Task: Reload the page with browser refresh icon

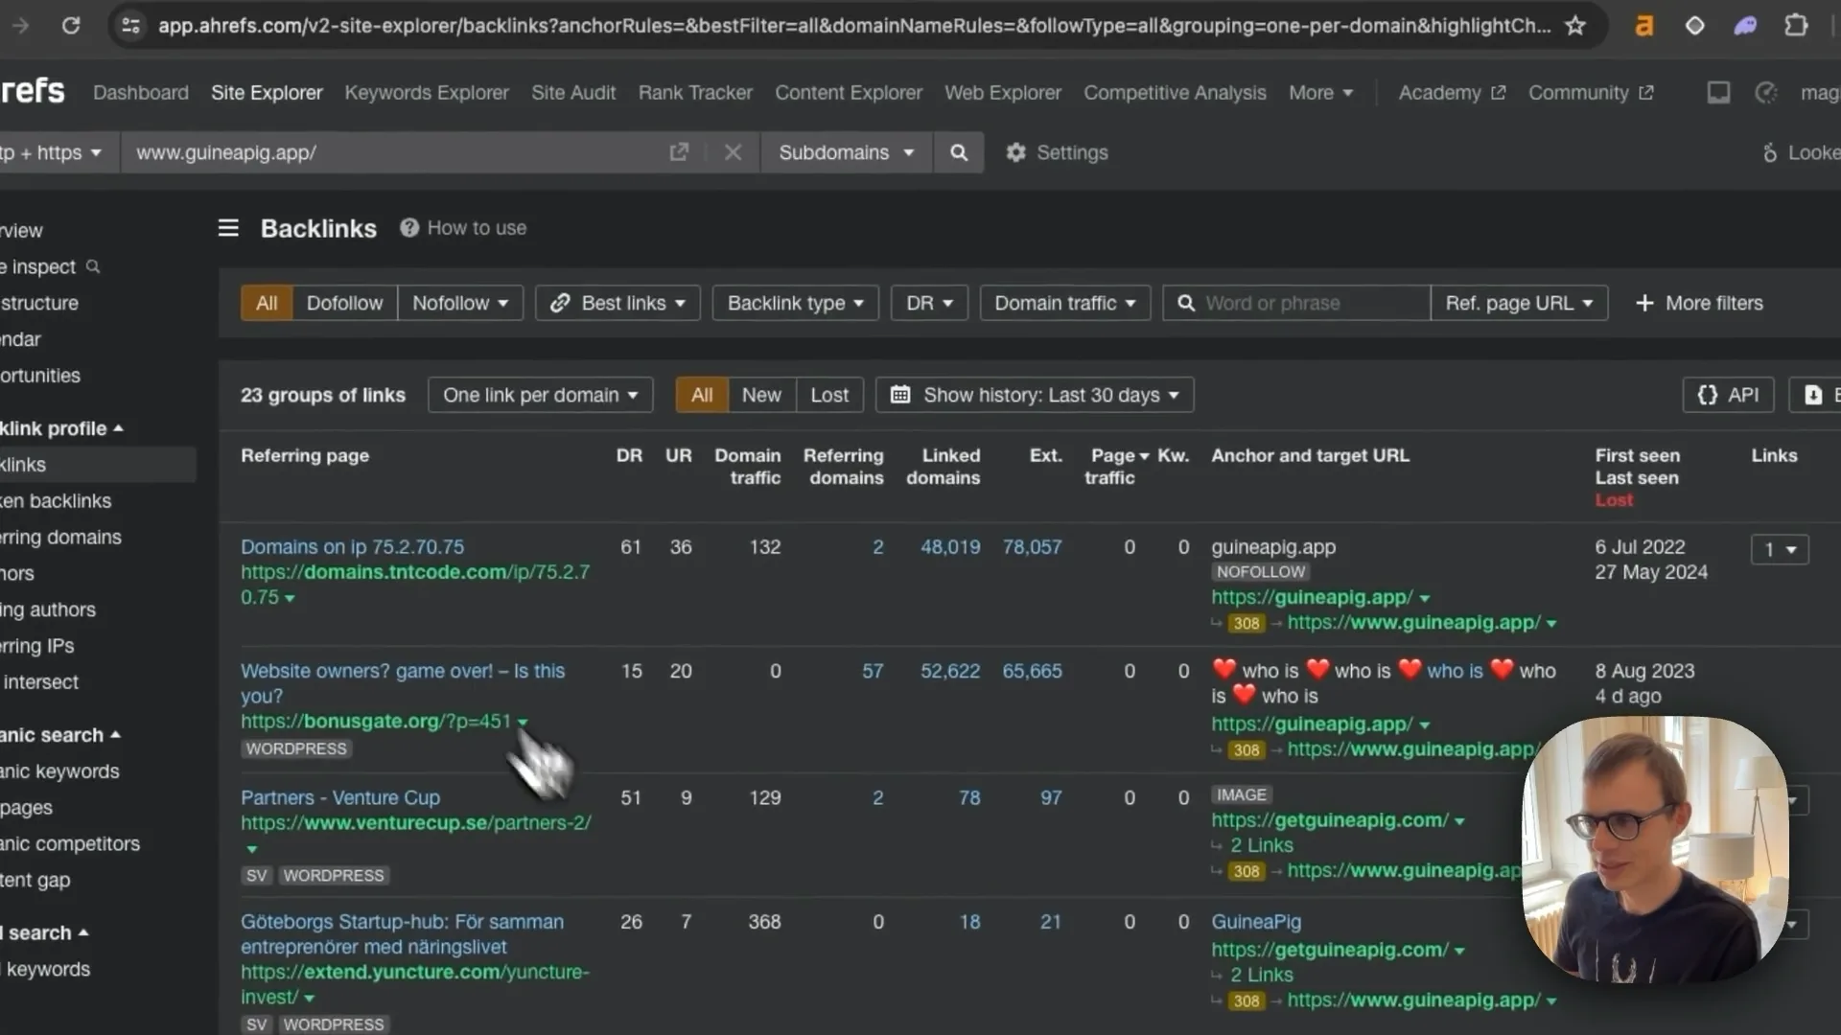Action: (71, 26)
